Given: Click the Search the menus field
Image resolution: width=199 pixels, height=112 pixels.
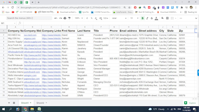Looking at the screenshot, I should (29, 18).
